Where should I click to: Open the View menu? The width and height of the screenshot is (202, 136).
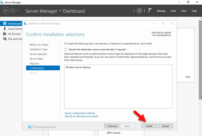[184, 11]
